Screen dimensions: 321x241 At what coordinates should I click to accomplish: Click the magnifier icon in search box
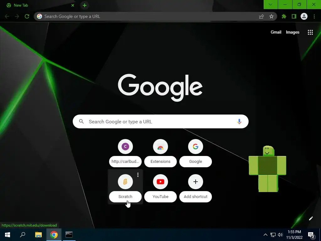tap(82, 121)
